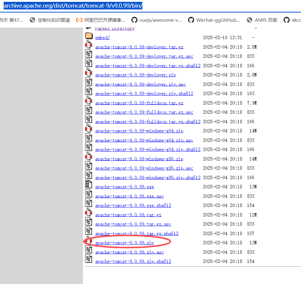Image resolution: width=301 pixels, height=284 pixels.
Task: Download apache-tomcat-9.0.99.zip
Action: click(x=125, y=243)
